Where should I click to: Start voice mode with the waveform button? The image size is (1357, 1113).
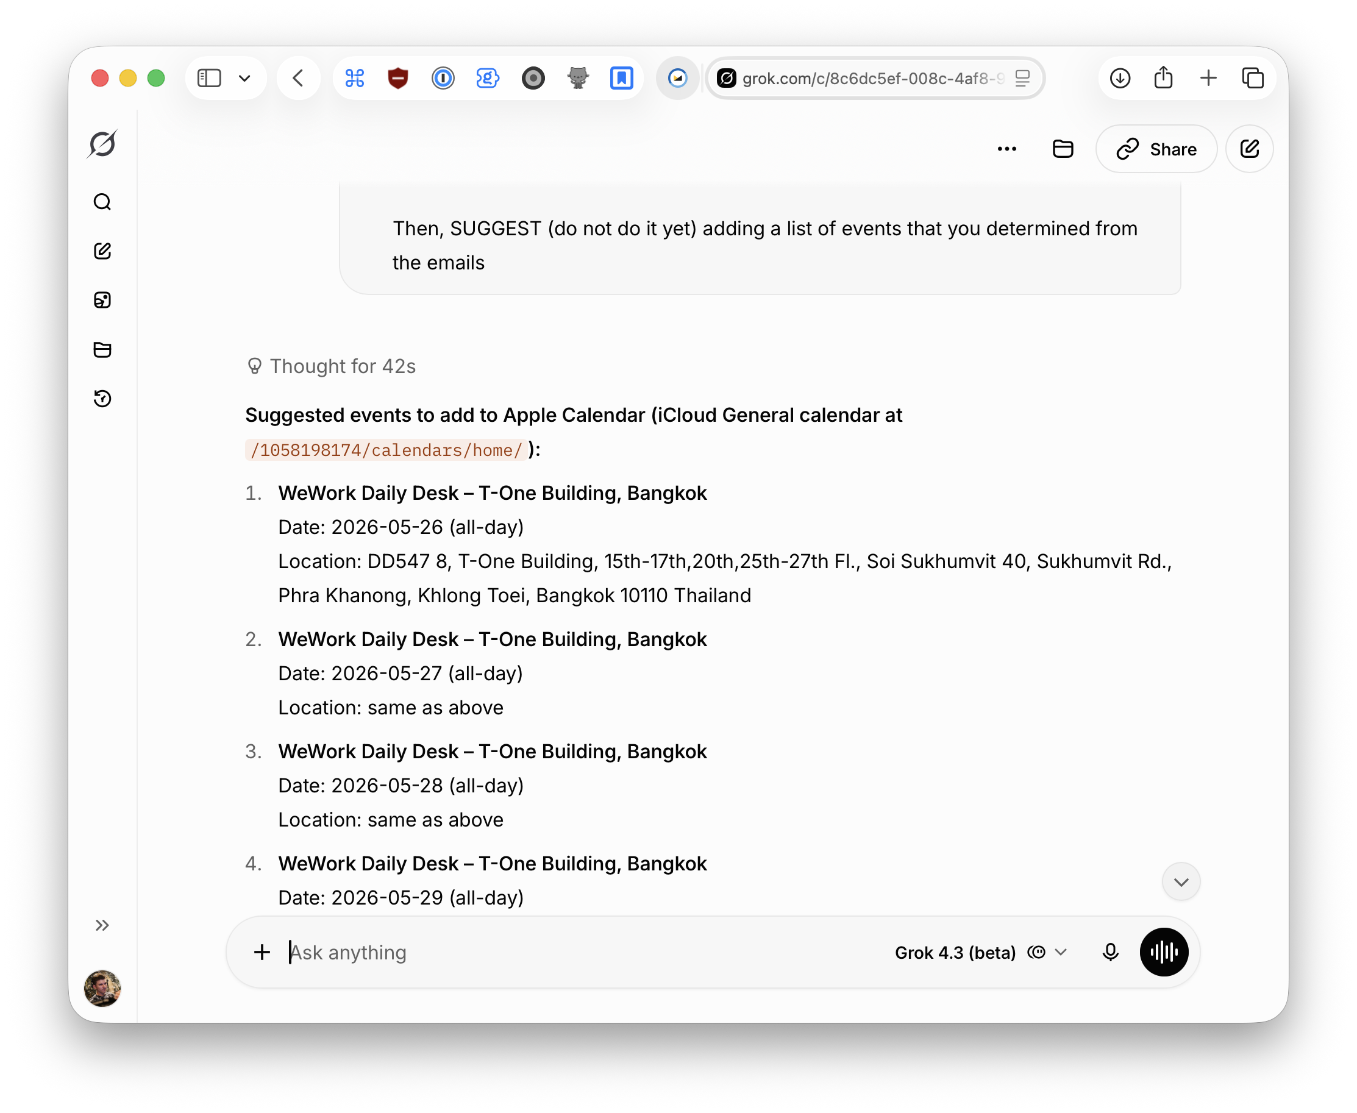coord(1164,952)
